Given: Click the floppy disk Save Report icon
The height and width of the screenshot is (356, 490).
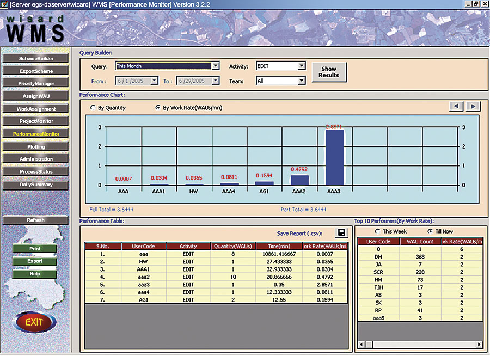Looking at the screenshot, I should [x=341, y=232].
